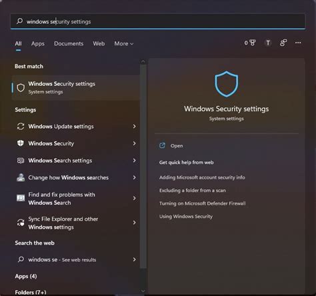Switch to the Apps tab
Image resolution: width=316 pixels, height=296 pixels.
tap(38, 43)
